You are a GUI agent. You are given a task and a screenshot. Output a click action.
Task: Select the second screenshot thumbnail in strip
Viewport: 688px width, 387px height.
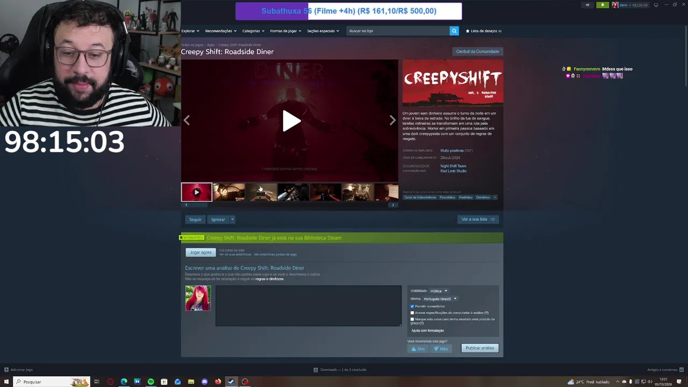click(x=261, y=192)
